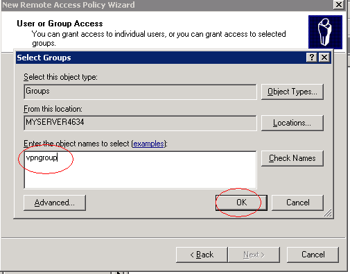This screenshot has height=274, width=350.
Task: Click 'Select this object type:' label
Action: pyautogui.click(x=60, y=77)
